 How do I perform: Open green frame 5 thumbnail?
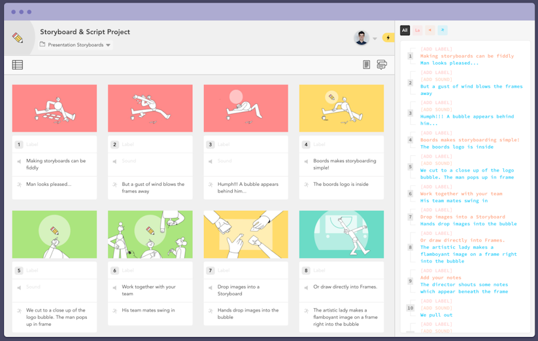pos(54,234)
